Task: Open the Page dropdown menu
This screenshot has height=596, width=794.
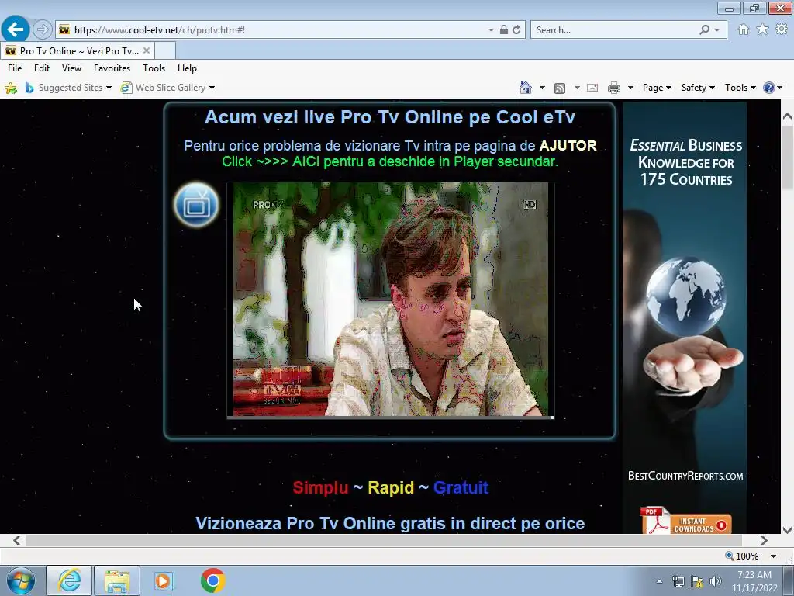Action: pyautogui.click(x=657, y=88)
